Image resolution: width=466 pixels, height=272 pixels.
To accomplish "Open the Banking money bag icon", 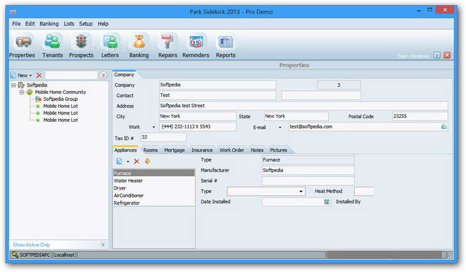I will click(x=139, y=45).
